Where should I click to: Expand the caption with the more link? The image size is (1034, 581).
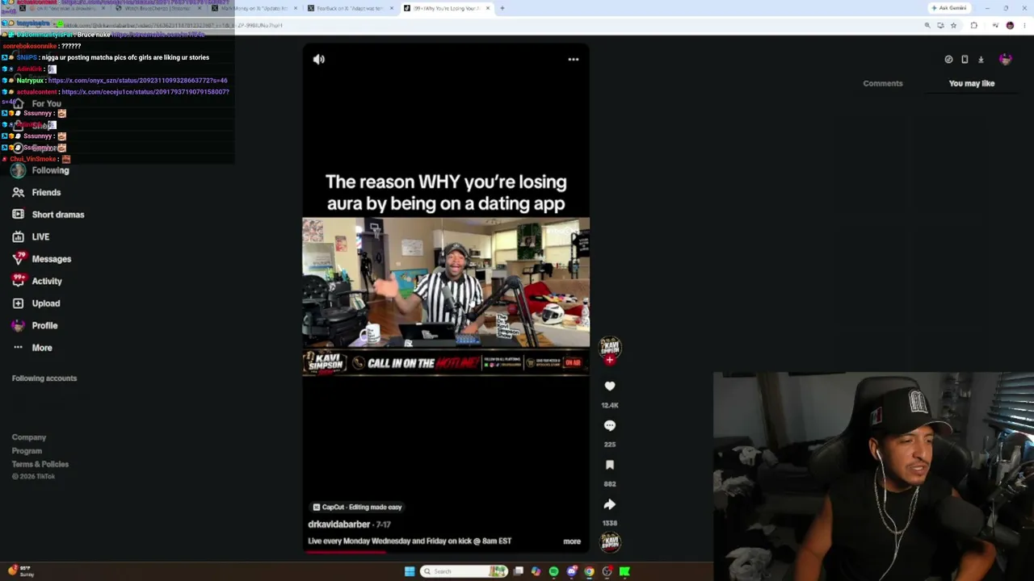pyautogui.click(x=572, y=541)
